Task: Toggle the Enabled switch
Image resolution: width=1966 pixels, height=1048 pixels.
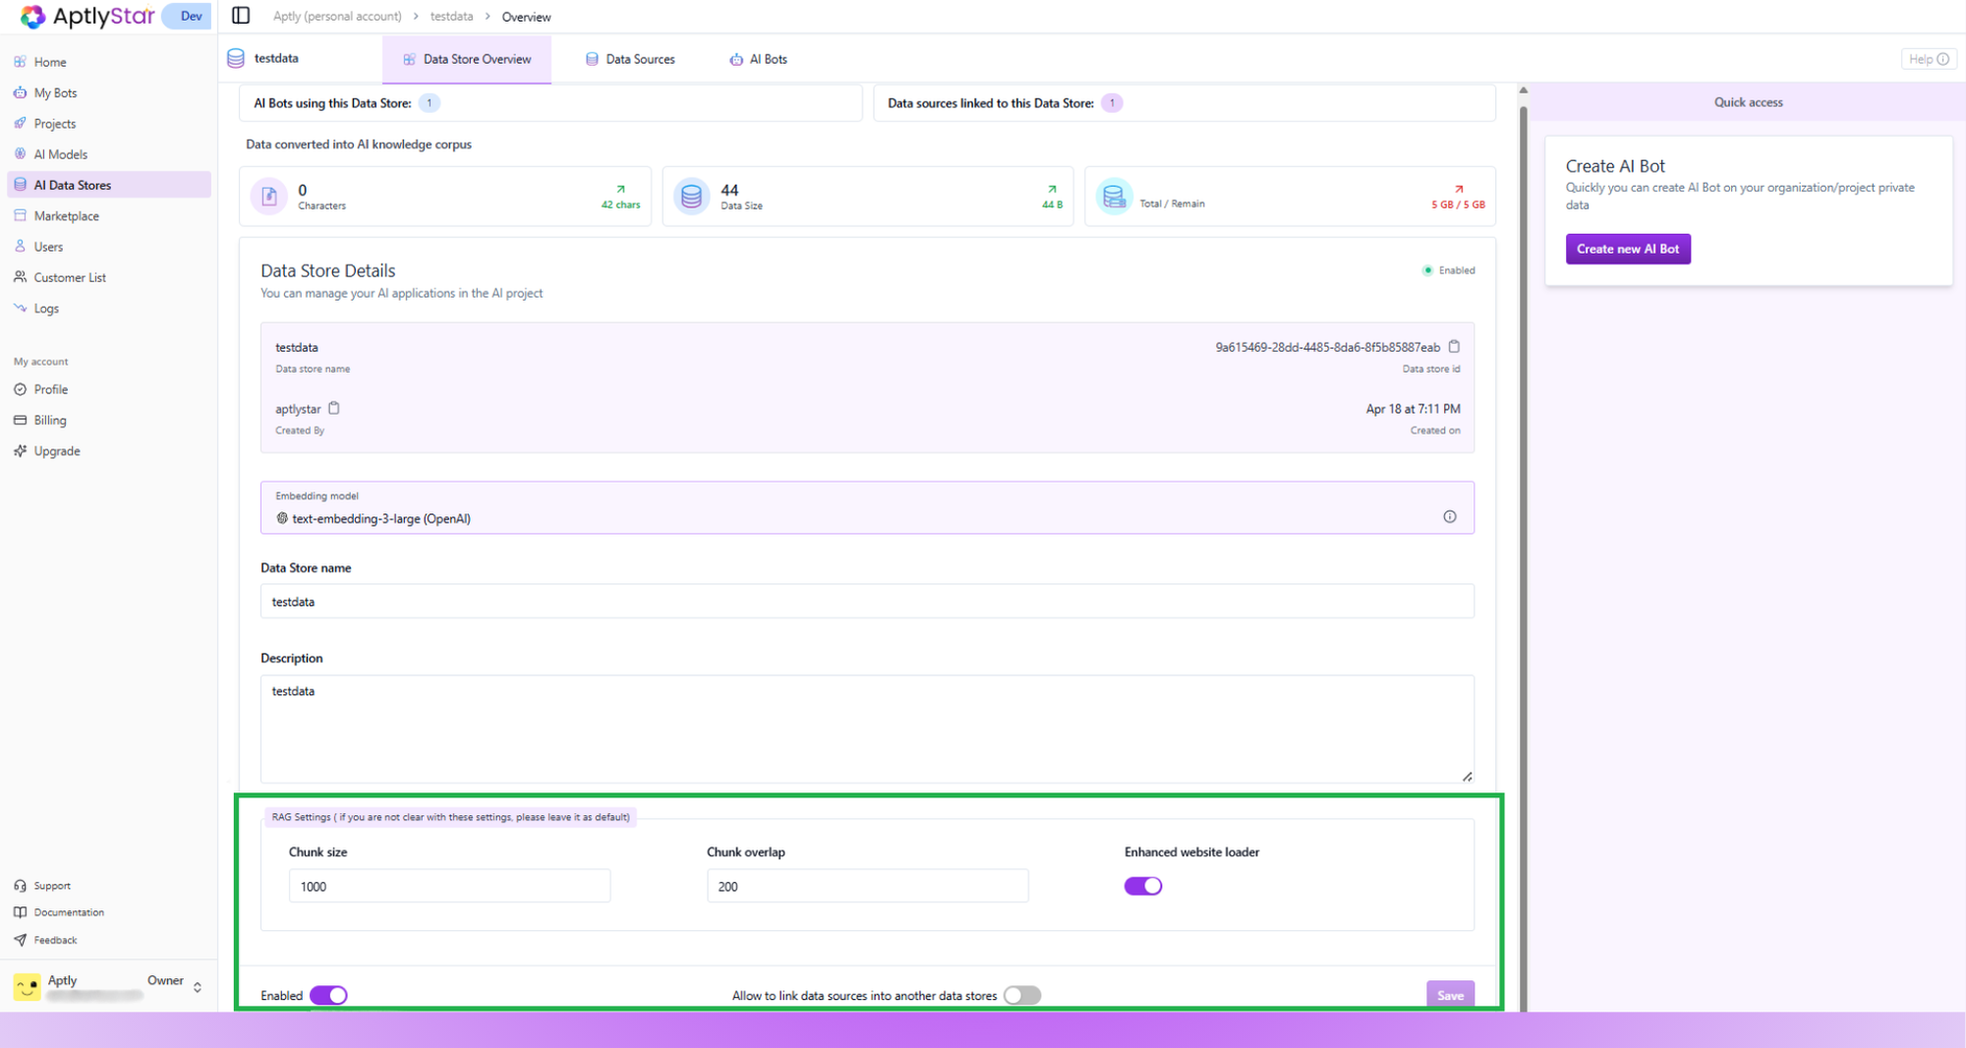Action: 328,995
